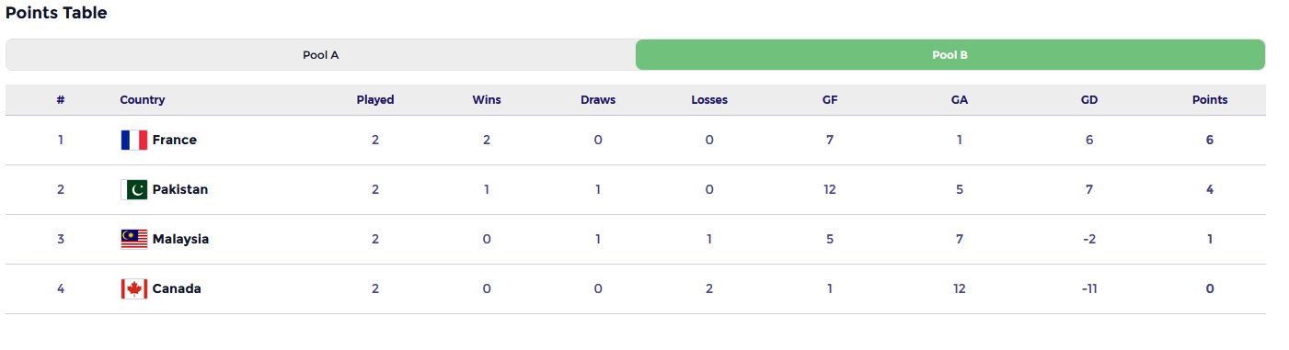This screenshot has width=1289, height=350.
Task: Click the Malaysia country name
Action: [x=180, y=239]
